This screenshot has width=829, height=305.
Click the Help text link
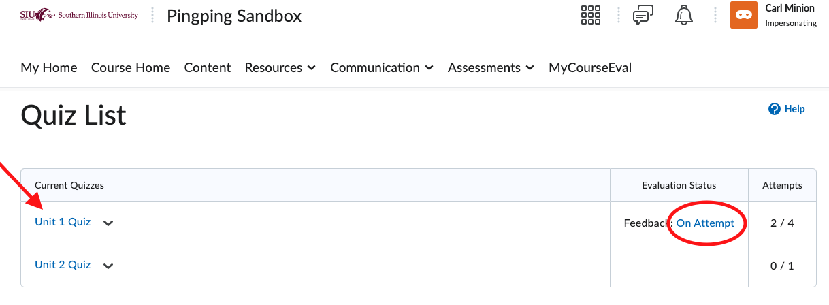pyautogui.click(x=795, y=109)
